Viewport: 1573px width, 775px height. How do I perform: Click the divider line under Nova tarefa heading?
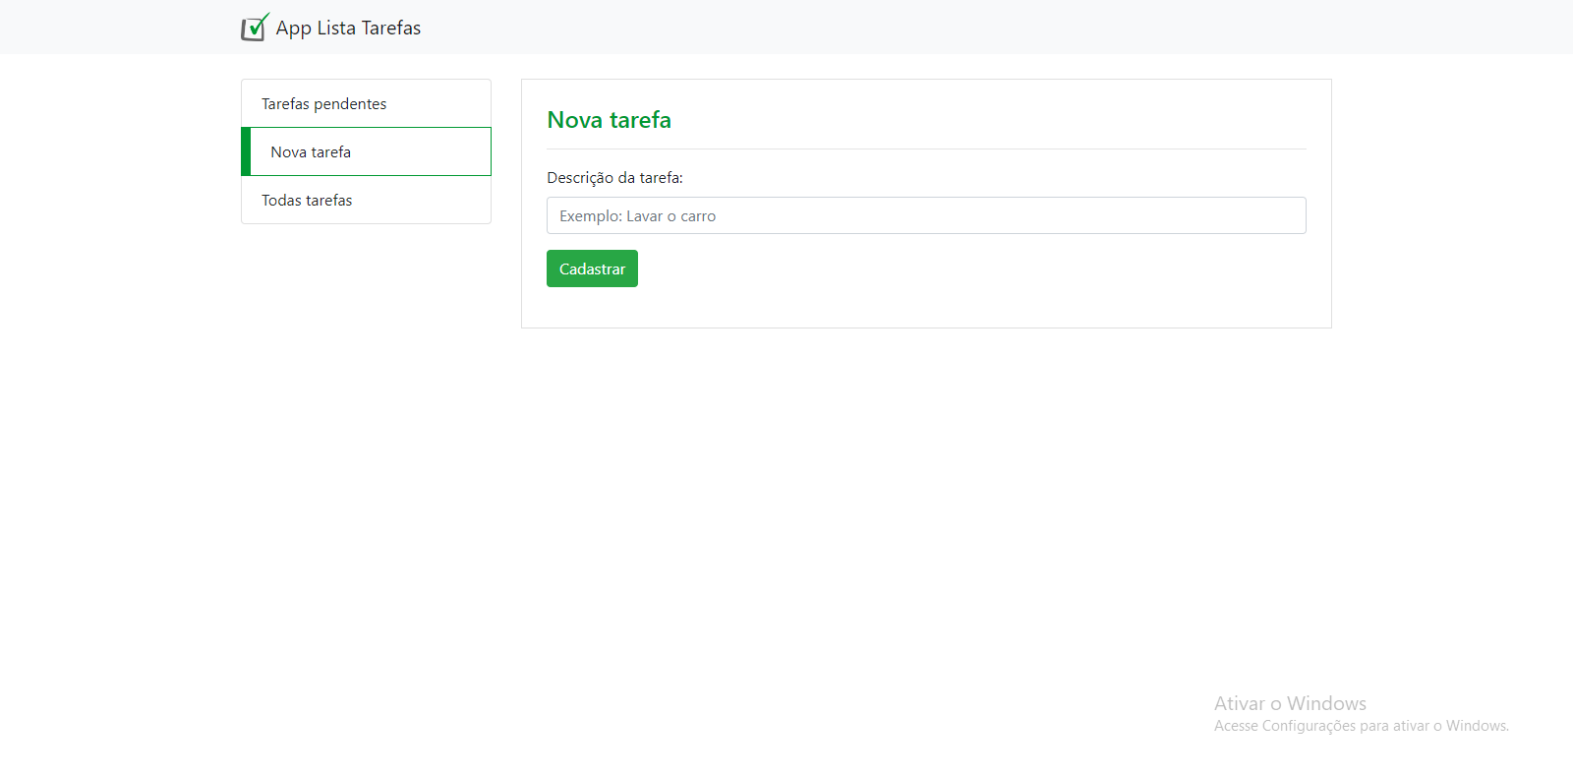[925, 149]
